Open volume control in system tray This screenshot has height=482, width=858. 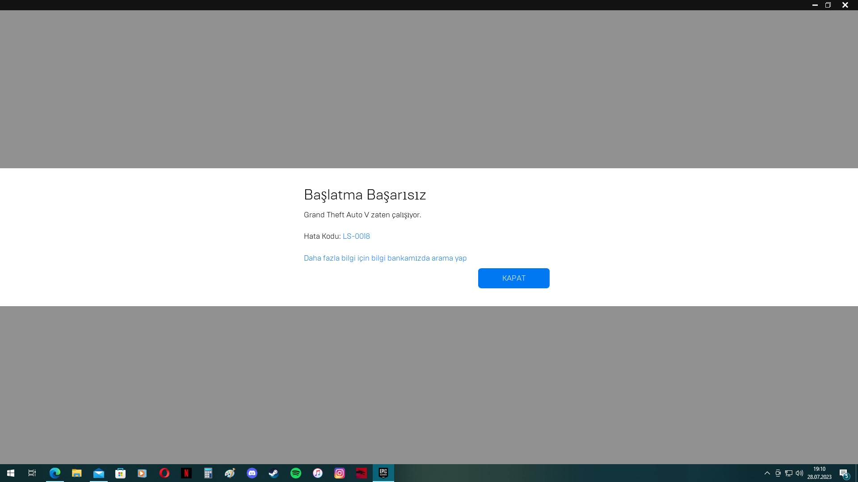pos(799,473)
